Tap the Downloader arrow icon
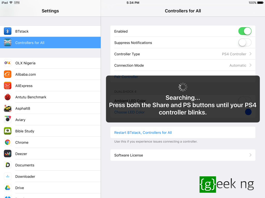Screen dimensions: 265x198 8,176
